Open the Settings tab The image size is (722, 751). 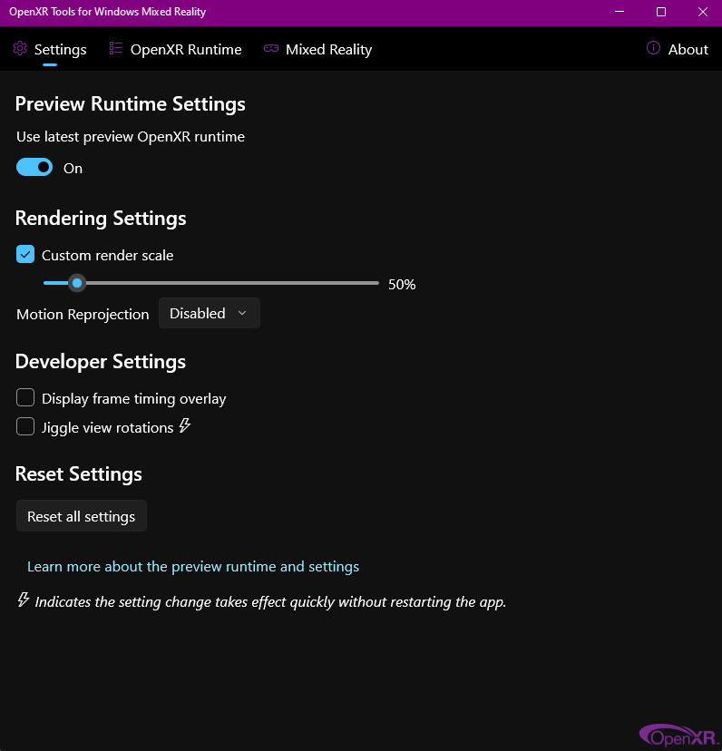point(50,49)
